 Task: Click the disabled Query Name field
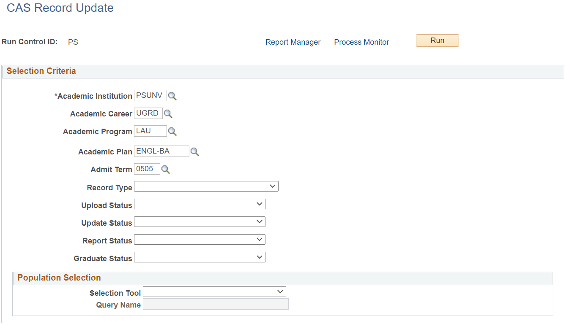tap(216, 304)
